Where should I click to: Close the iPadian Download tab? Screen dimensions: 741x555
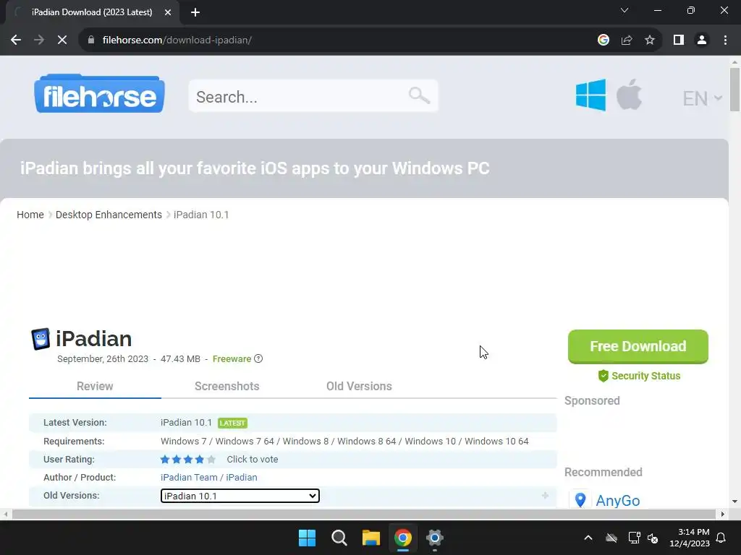tap(168, 12)
